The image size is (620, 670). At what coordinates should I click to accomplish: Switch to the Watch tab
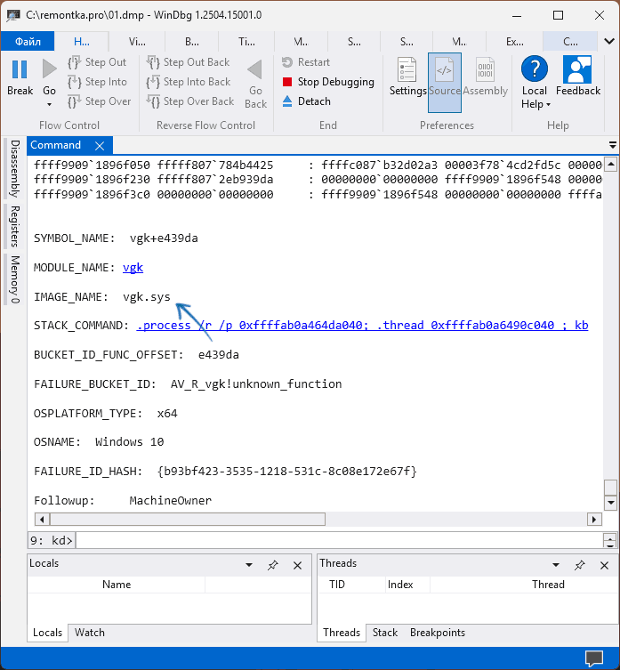[x=90, y=633]
